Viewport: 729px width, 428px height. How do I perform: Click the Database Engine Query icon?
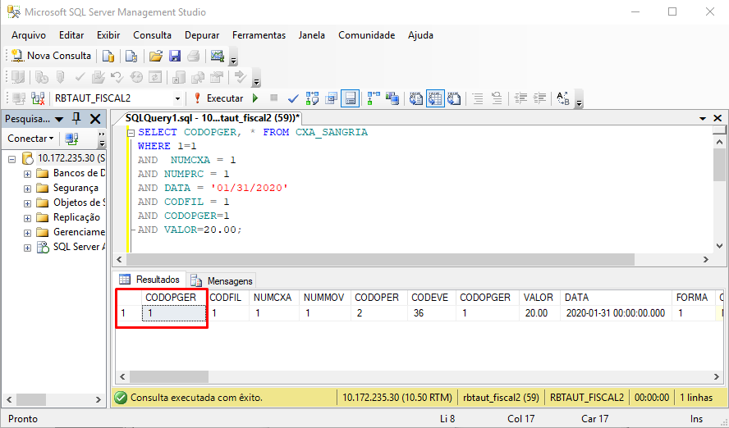108,57
